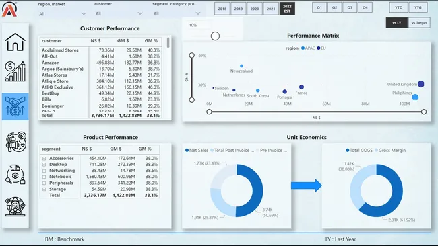
Task: Switch comparison to vs LY
Action: point(397,23)
